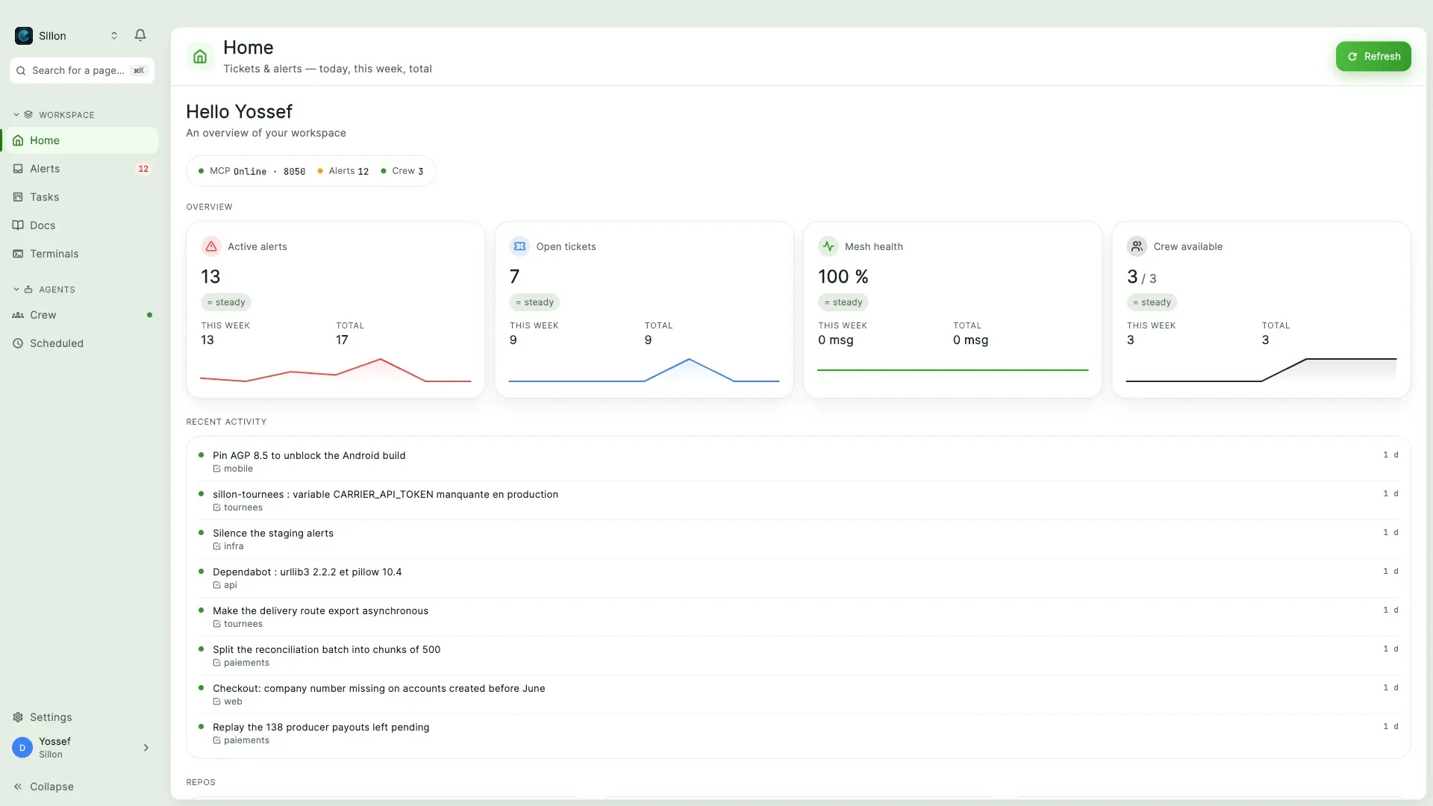
Task: Click the Terminals sidebar icon
Action: pyautogui.click(x=18, y=254)
